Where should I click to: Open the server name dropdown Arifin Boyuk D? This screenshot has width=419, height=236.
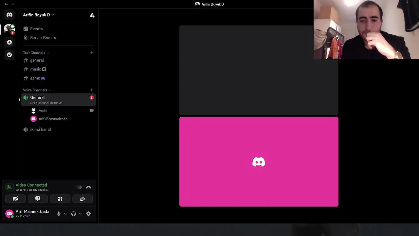[38, 15]
